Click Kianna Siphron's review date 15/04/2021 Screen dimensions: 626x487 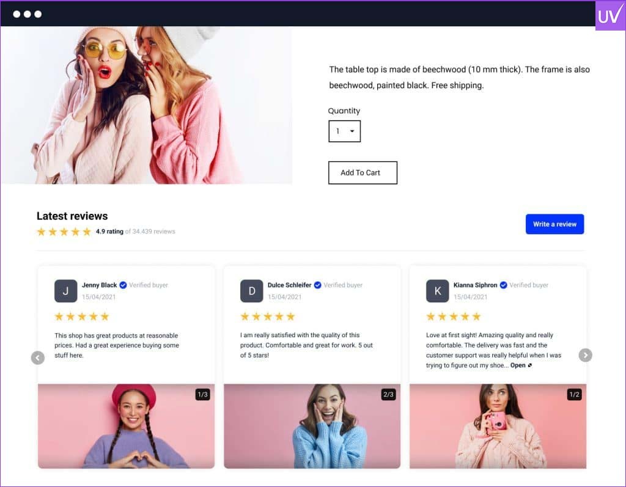(x=470, y=297)
